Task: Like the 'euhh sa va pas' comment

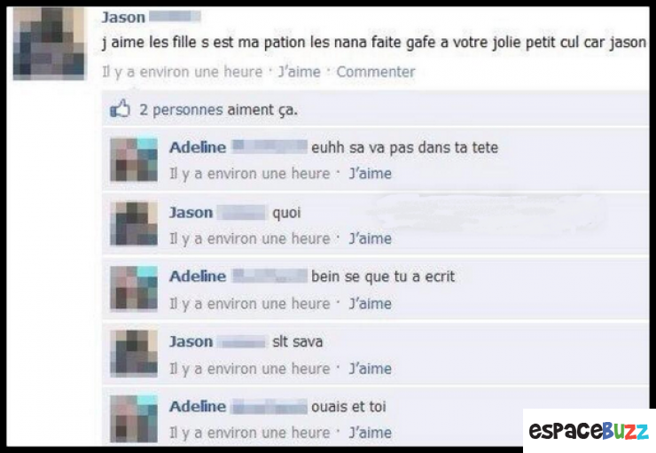Action: (x=371, y=173)
